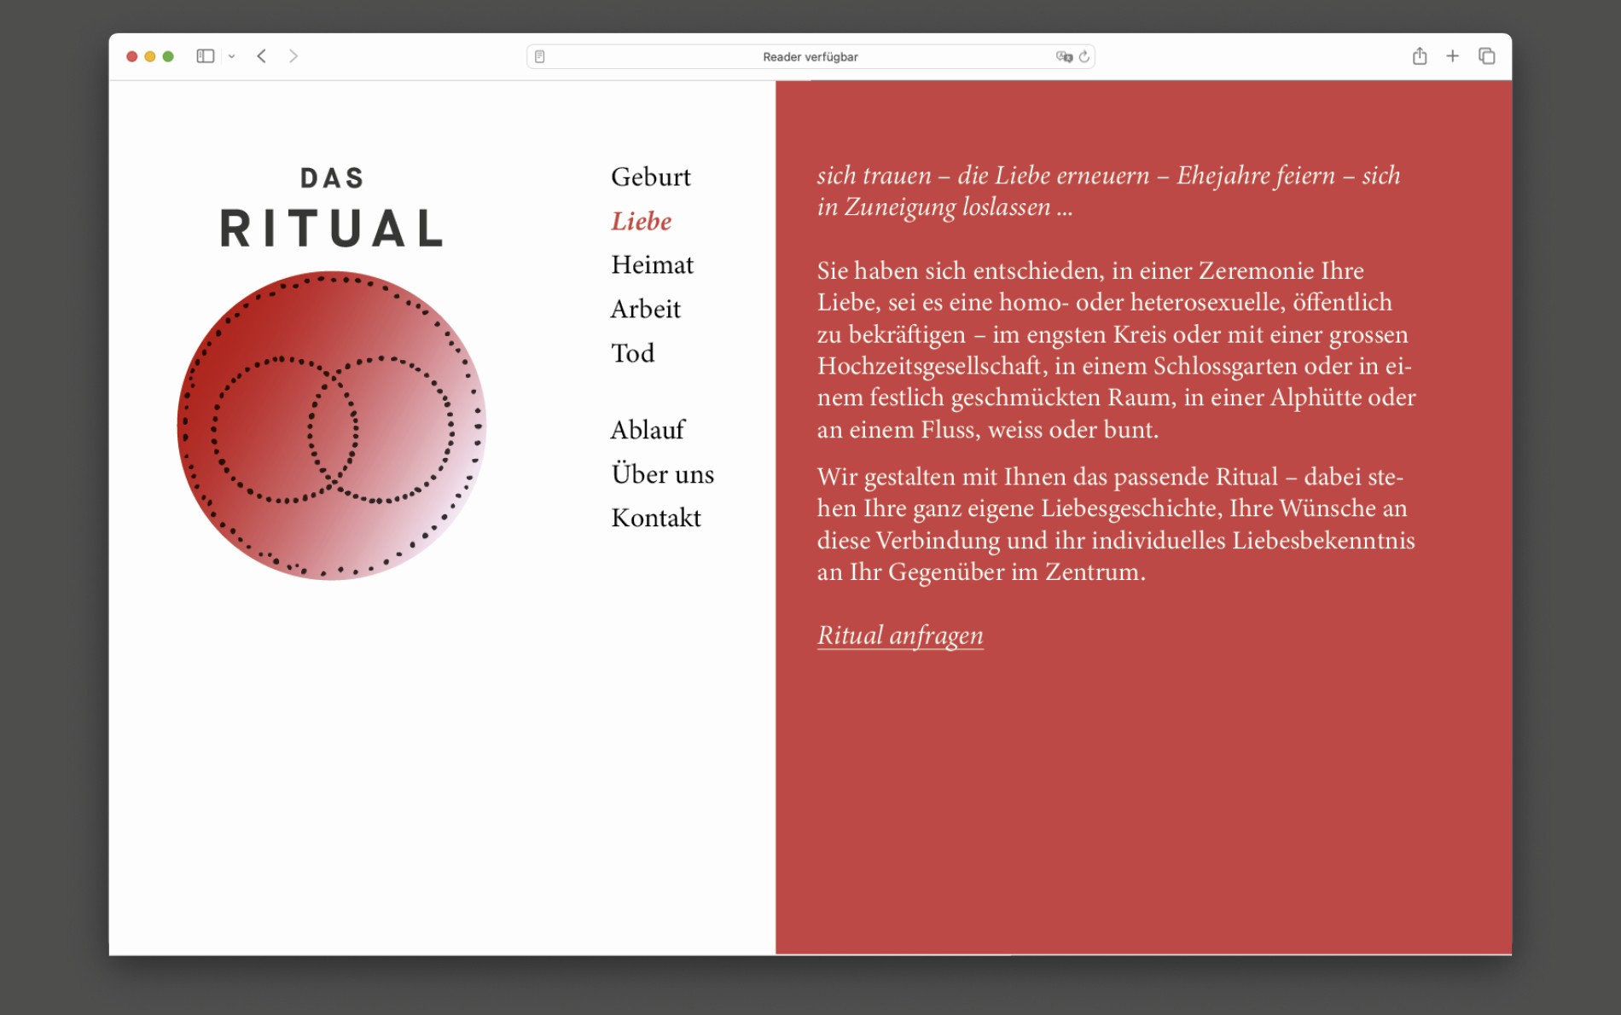The width and height of the screenshot is (1621, 1015).
Task: Visit the Über uns page
Action: tap(662, 474)
